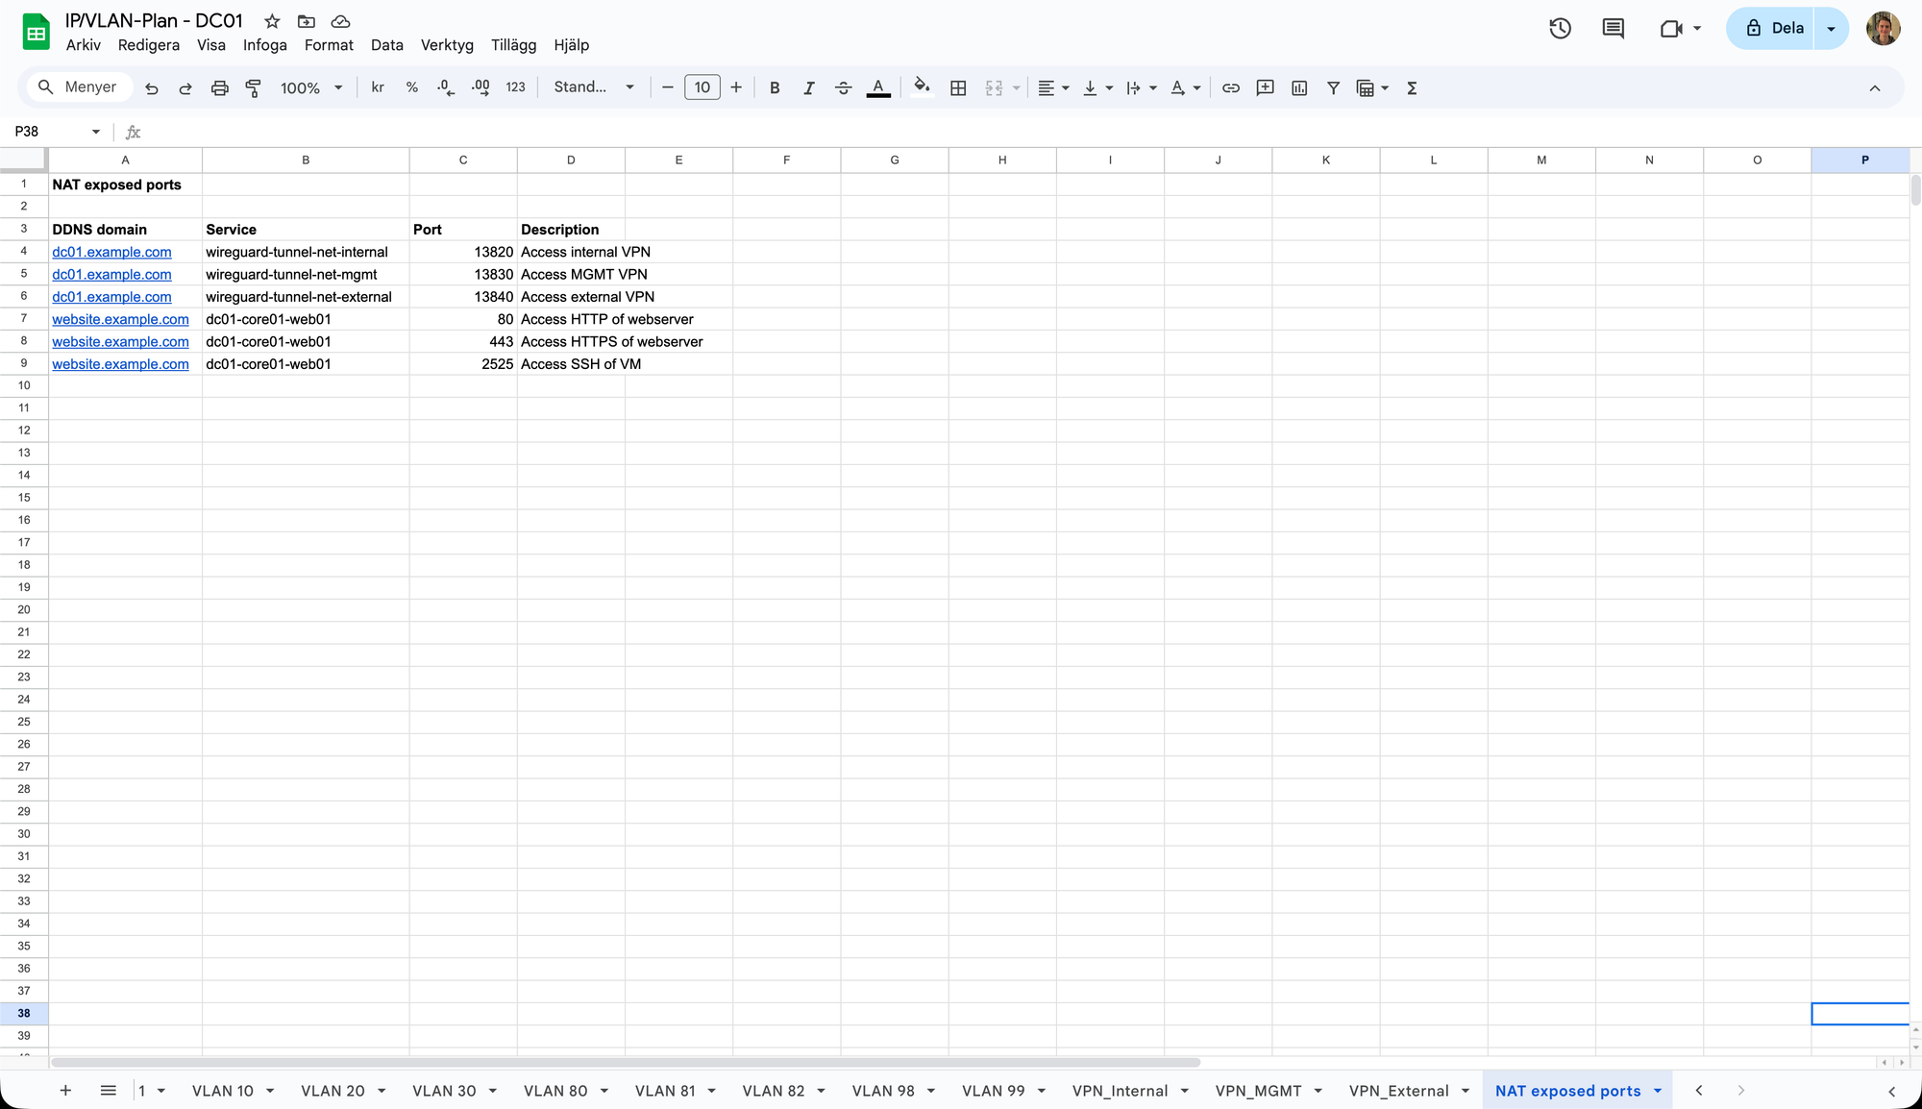Open the fill color picker

pyautogui.click(x=921, y=87)
